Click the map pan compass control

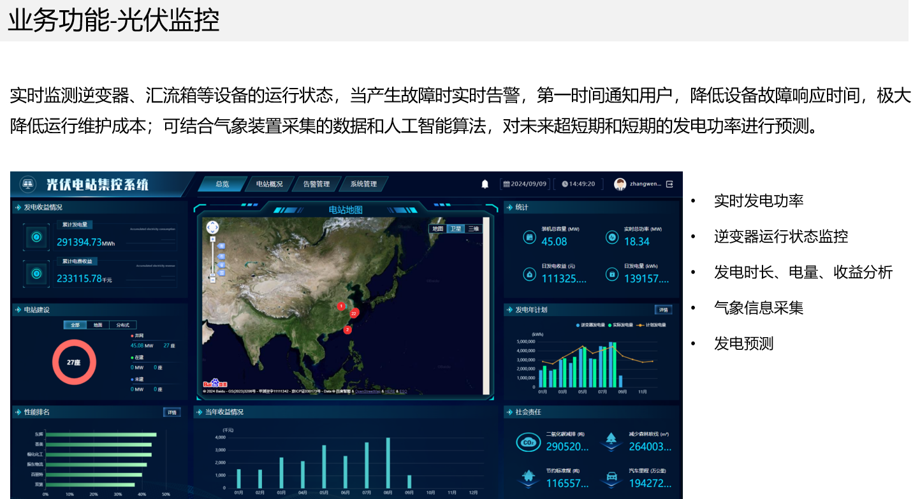pos(212,228)
